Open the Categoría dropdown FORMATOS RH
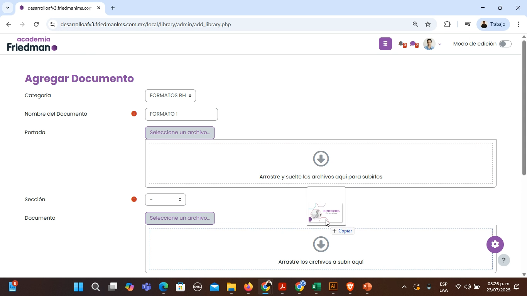 [x=171, y=96]
